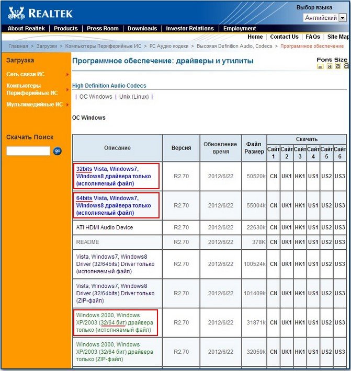Download 31871k XP/2003 driver from CN
Screen dimensions: 351x371
click(x=274, y=322)
